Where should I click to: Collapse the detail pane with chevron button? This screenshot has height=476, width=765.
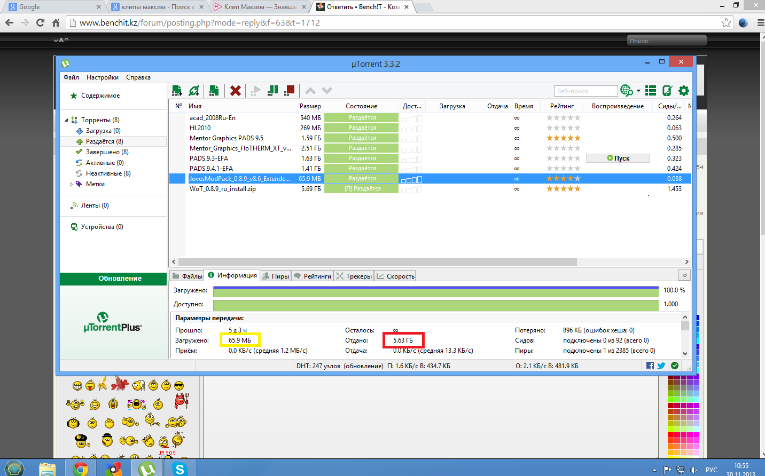685,275
